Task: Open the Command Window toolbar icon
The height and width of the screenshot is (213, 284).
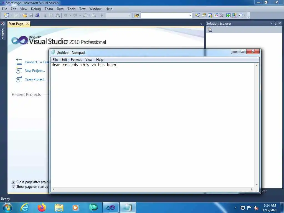Action: (x=240, y=16)
